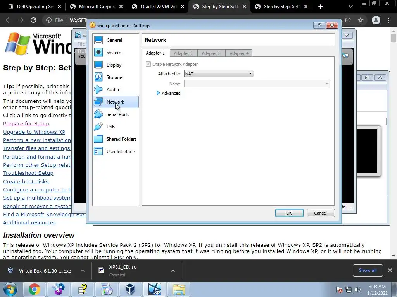Screen dimensions: 397x297
Task: Switch to Adapter 2 tab
Action: pos(183,53)
